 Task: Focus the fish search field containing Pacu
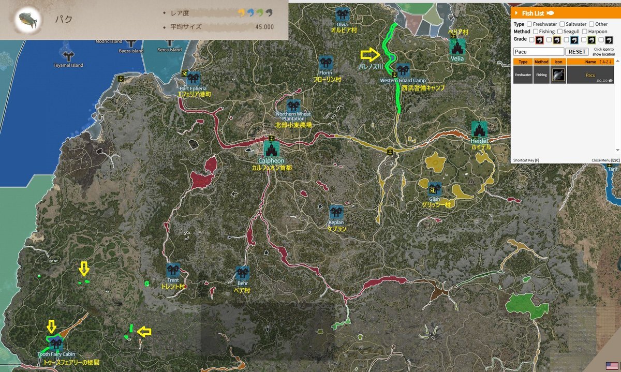click(x=538, y=52)
